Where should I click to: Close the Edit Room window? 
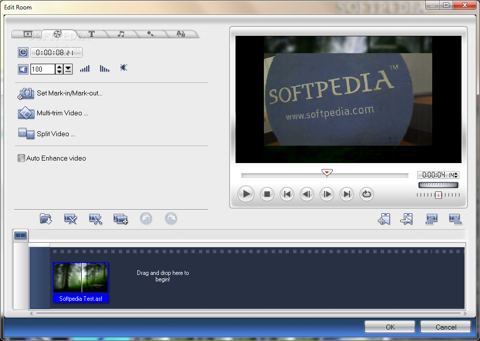point(465,5)
